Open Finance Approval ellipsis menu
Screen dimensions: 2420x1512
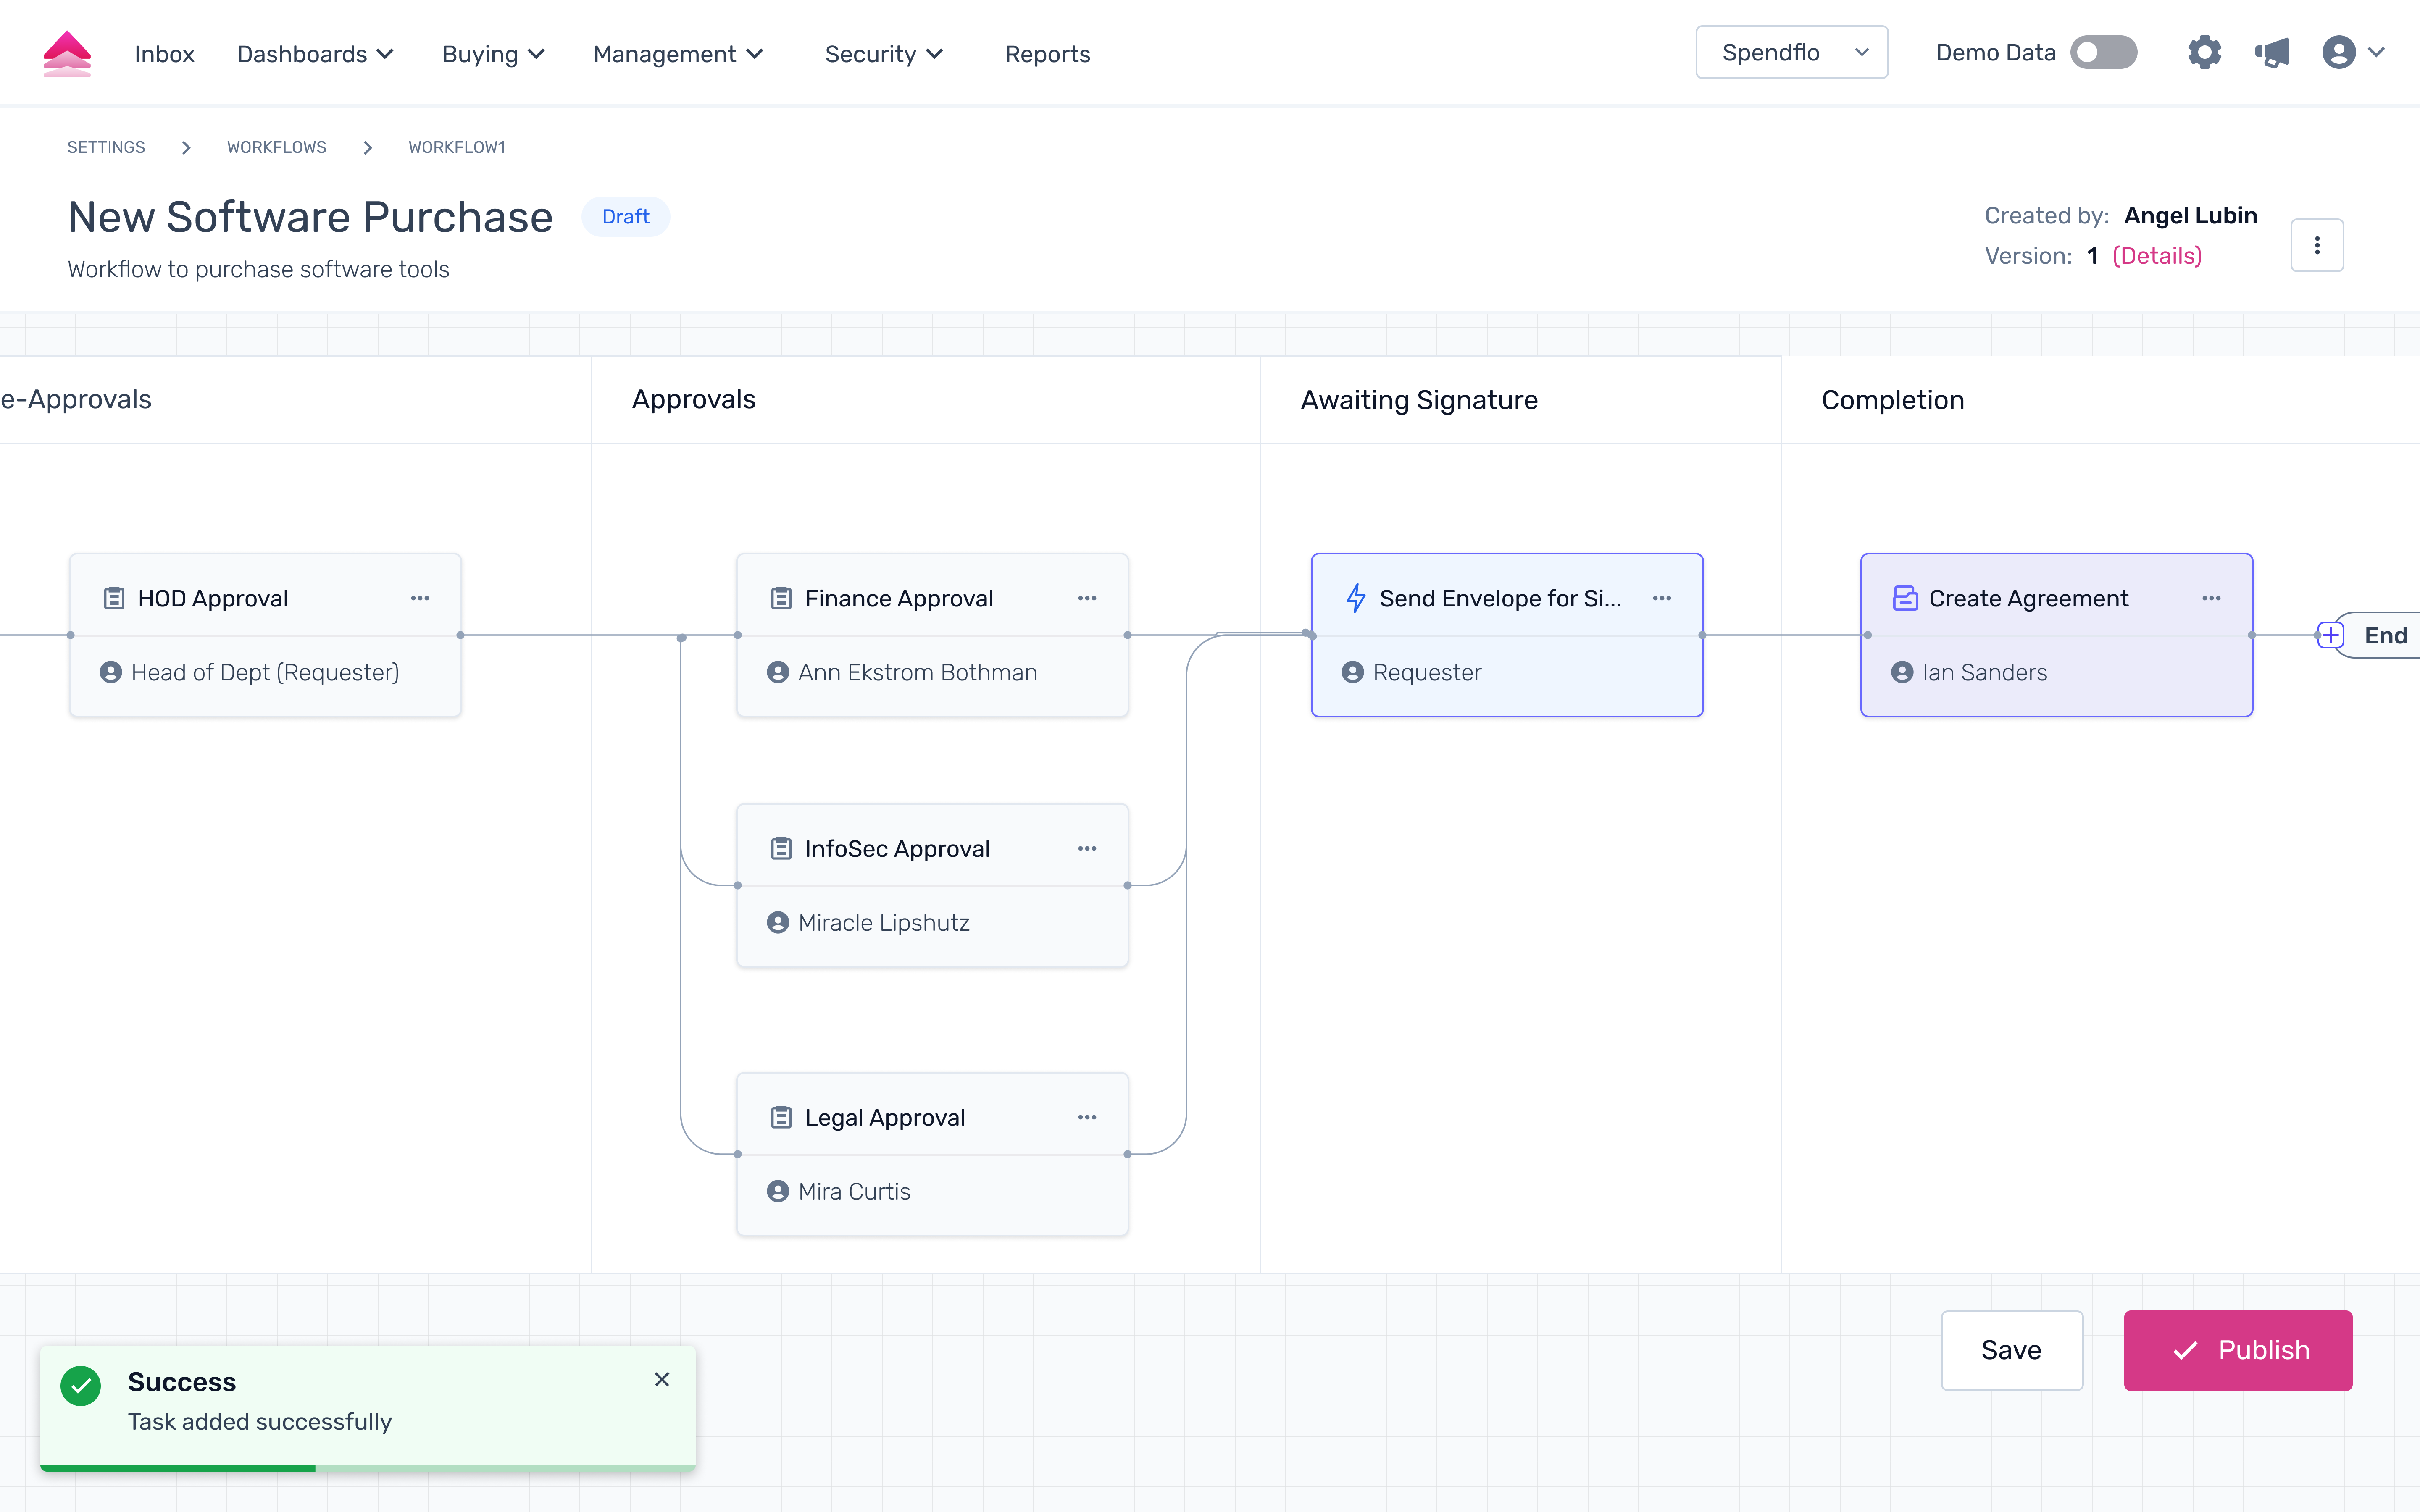point(1087,598)
